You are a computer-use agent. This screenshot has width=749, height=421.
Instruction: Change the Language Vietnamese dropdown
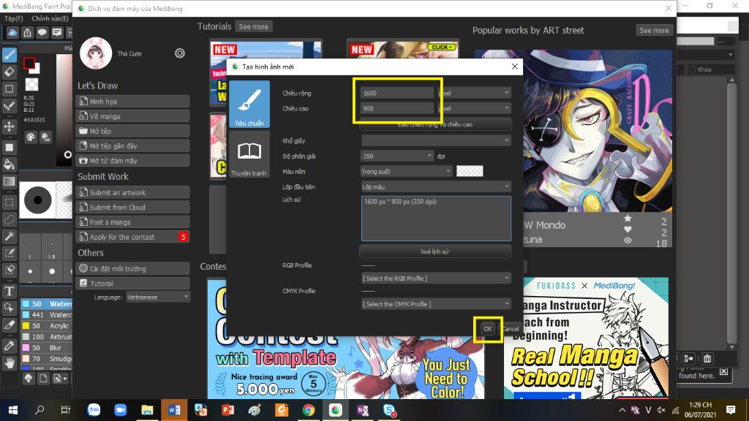click(x=158, y=297)
